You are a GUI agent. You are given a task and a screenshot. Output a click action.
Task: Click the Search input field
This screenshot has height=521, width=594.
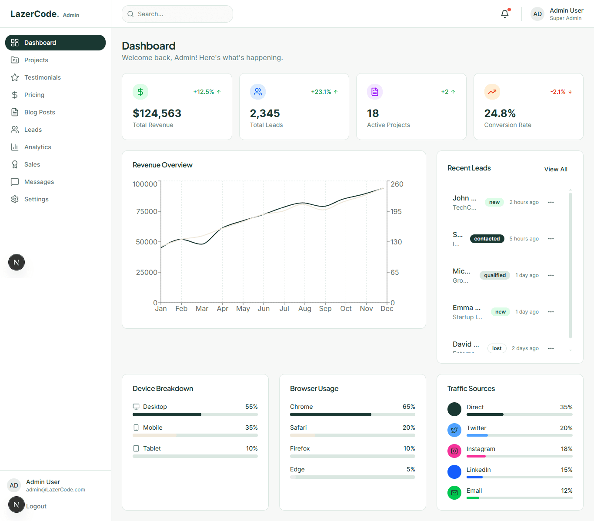click(177, 13)
